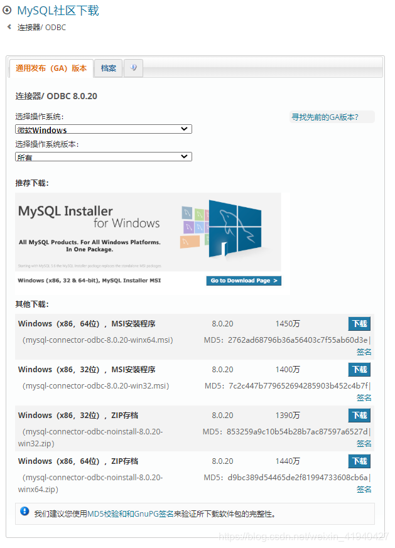This screenshot has width=395, height=548.
Task: Open 签名 link for noinstall win32.zip
Action: pyautogui.click(x=364, y=444)
